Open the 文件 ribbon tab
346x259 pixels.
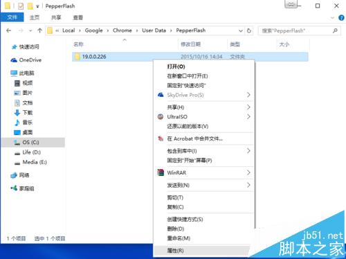pyautogui.click(x=12, y=17)
